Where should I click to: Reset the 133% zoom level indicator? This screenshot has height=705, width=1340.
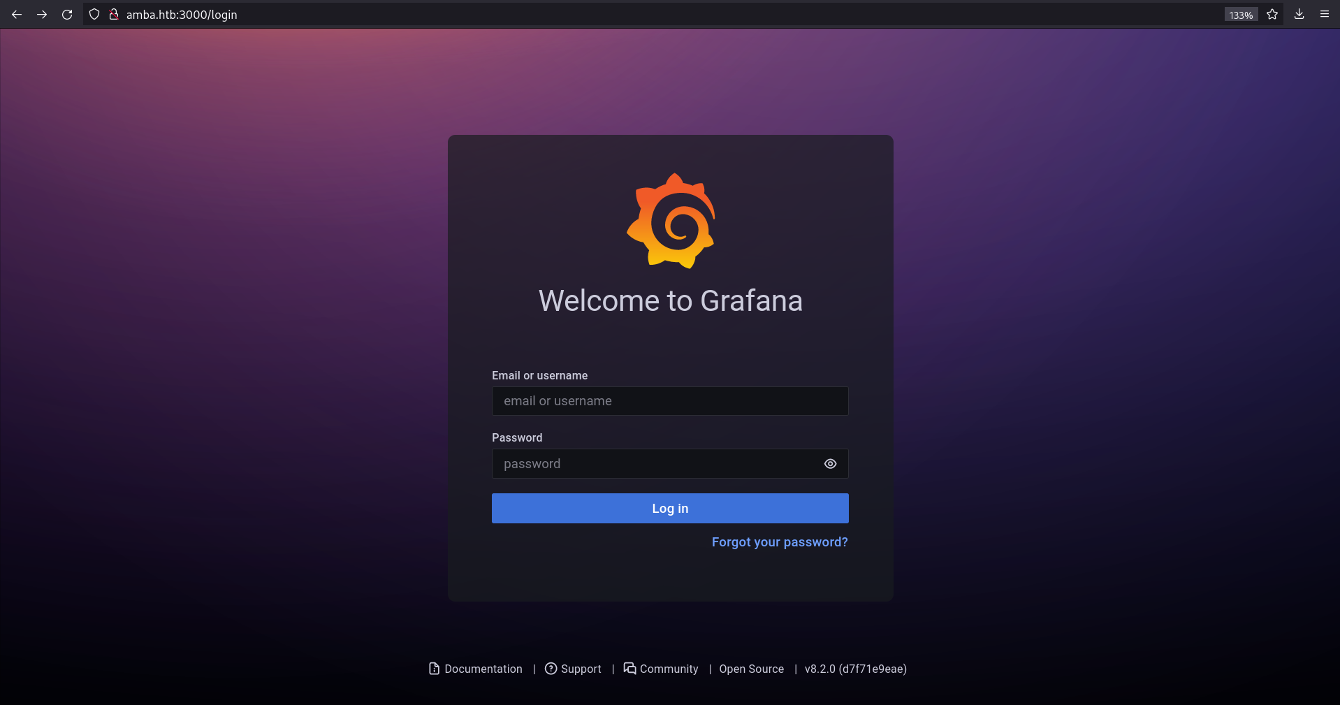click(1241, 15)
